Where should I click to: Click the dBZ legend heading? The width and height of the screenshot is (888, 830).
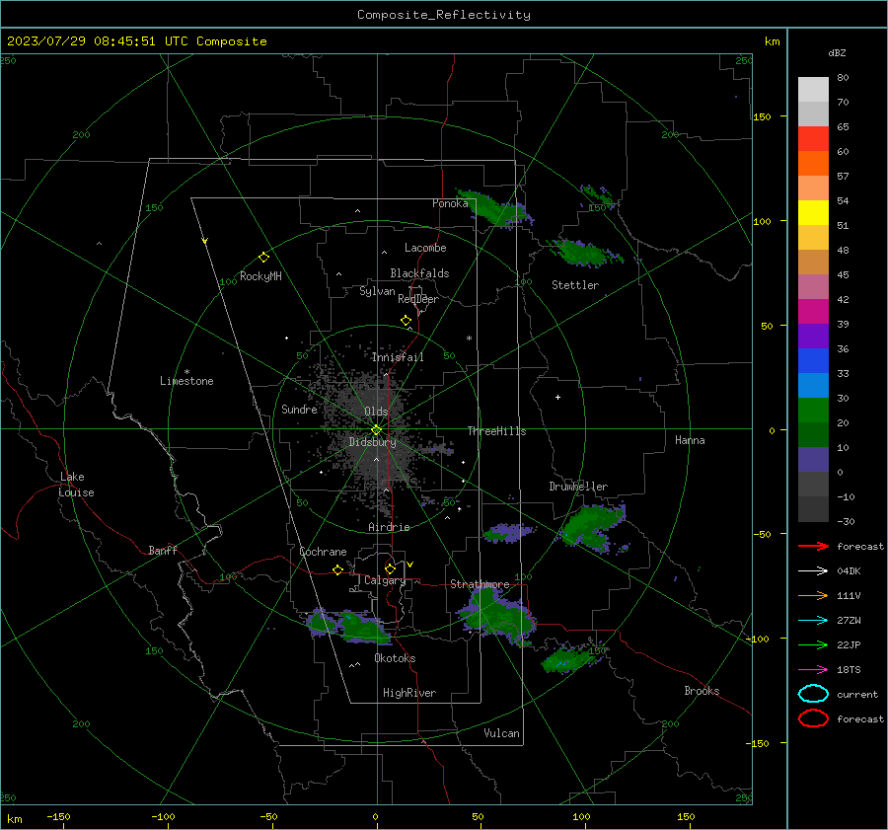click(837, 52)
